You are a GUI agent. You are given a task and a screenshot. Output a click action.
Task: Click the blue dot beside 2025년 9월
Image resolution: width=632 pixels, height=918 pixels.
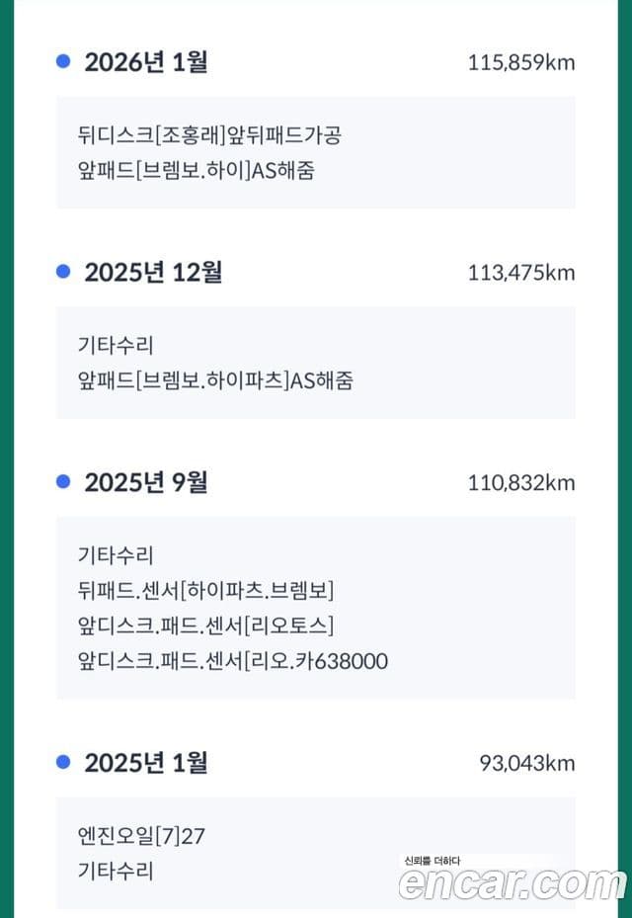63,482
